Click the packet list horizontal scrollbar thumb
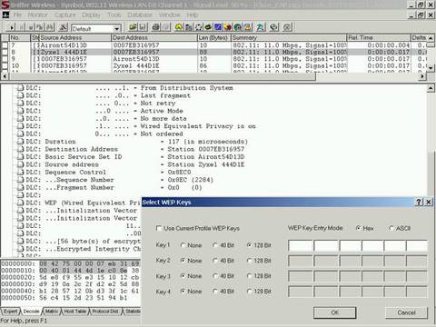 pos(162,76)
